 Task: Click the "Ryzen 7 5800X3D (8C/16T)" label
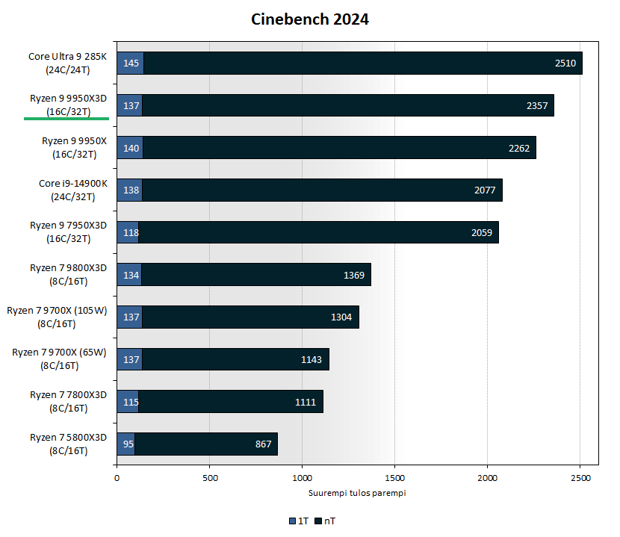69,444
